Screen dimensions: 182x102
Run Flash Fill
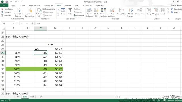pos(96,12)
